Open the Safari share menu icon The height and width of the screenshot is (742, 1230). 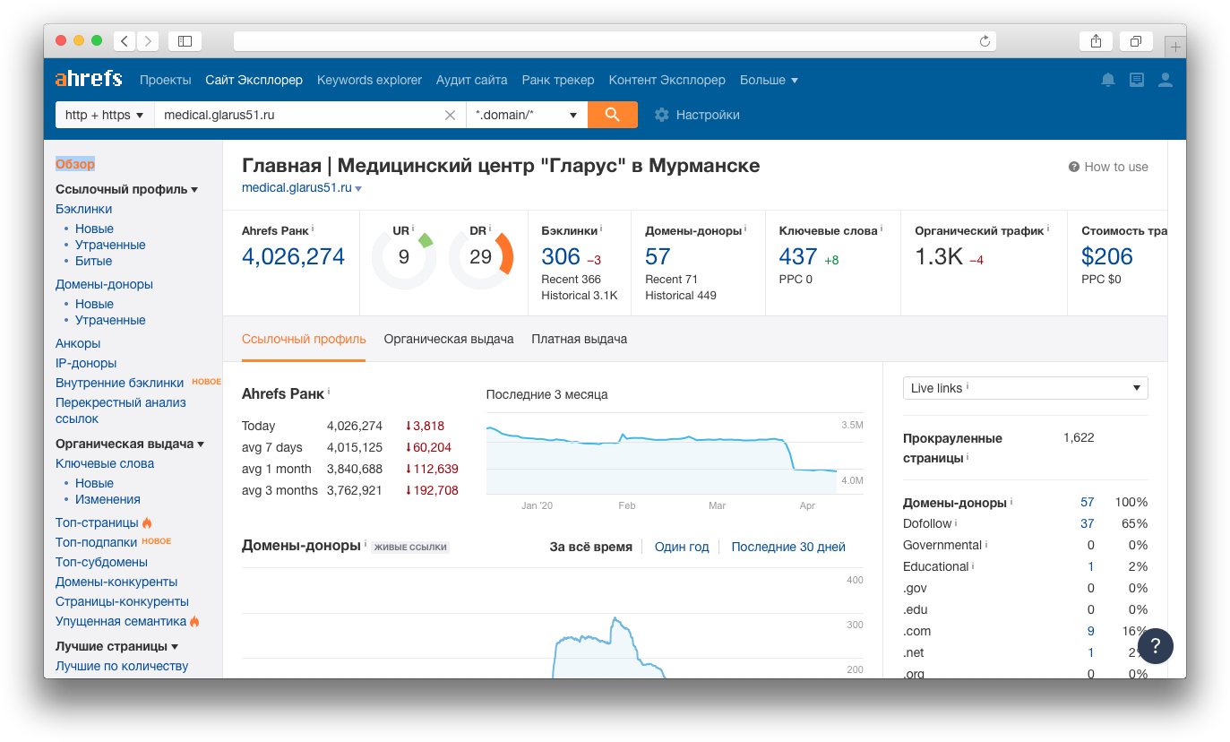tap(1096, 40)
